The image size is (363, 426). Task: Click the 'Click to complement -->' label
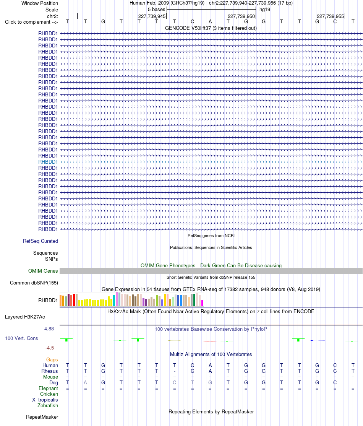tap(31, 22)
